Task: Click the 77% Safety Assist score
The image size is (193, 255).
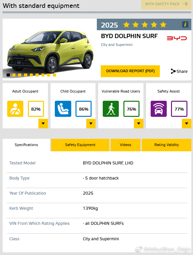Action: click(x=179, y=109)
